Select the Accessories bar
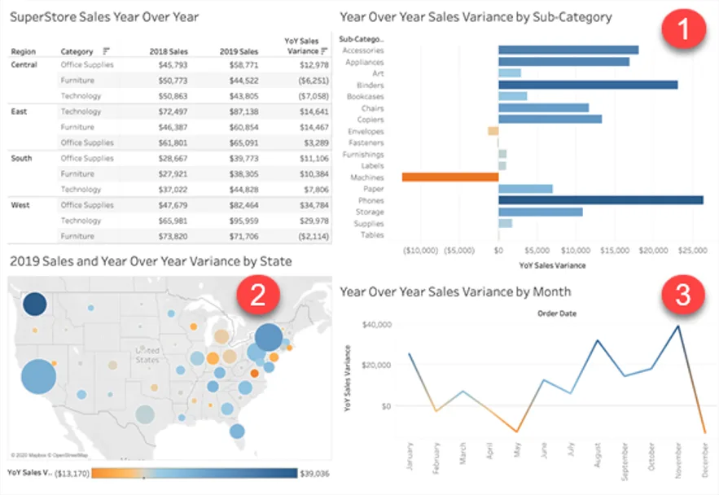Image resolution: width=719 pixels, height=495 pixels. [x=568, y=50]
